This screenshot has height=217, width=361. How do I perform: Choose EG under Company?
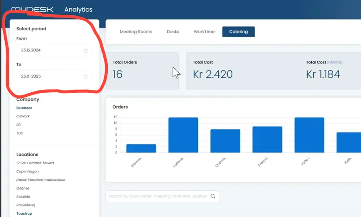[19, 125]
